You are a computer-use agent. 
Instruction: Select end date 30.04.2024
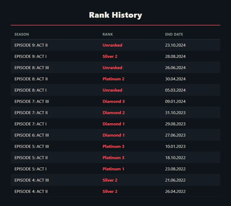tap(175, 79)
